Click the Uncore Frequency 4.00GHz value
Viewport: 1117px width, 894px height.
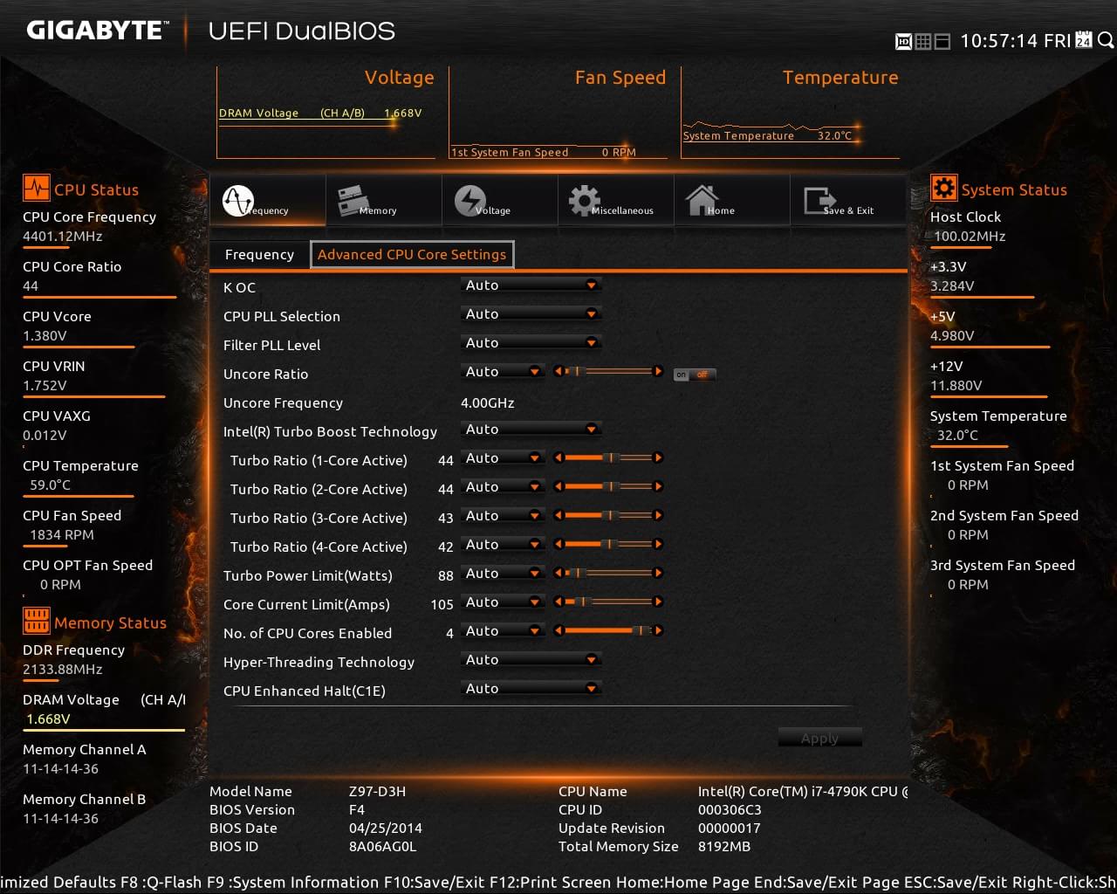[x=488, y=402]
